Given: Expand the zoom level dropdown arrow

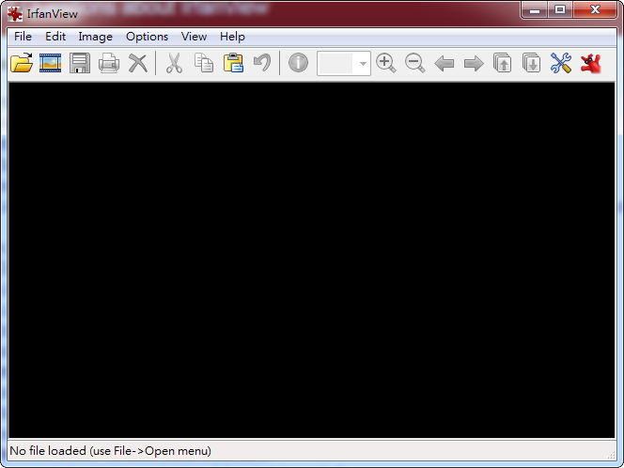Looking at the screenshot, I should [x=363, y=63].
